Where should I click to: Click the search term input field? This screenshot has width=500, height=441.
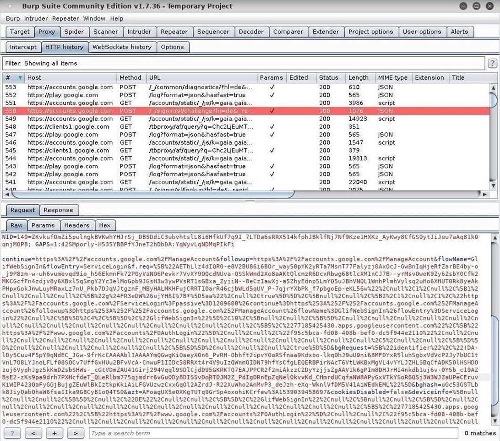click(272, 433)
